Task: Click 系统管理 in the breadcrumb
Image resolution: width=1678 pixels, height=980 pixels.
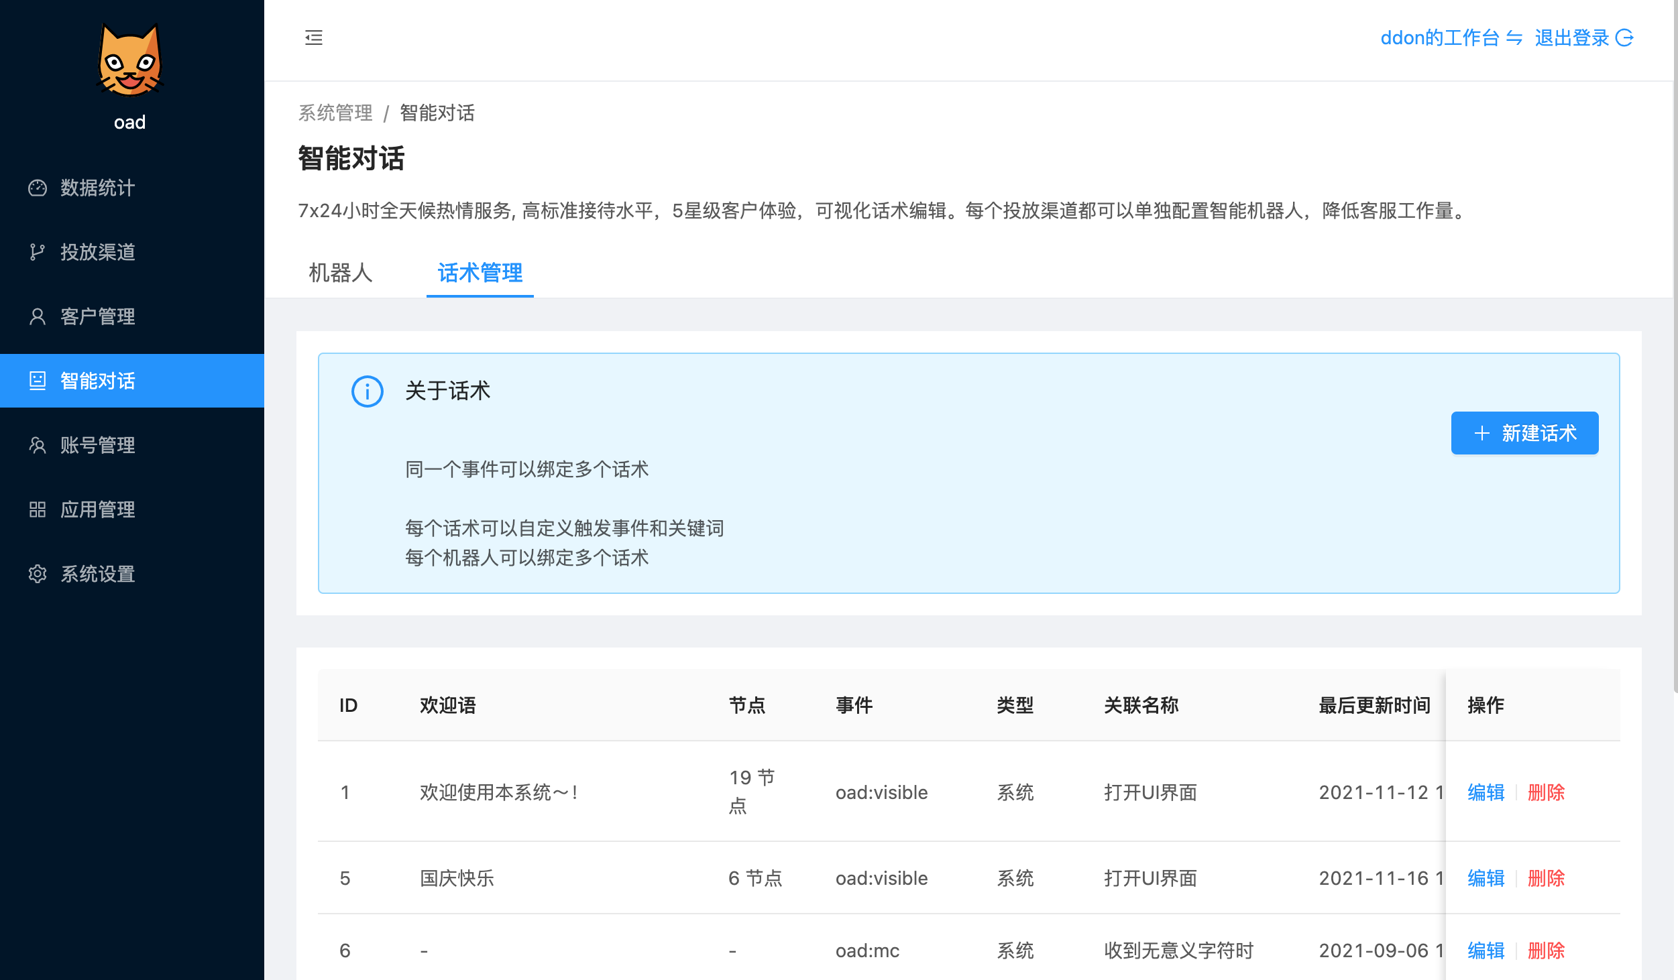Action: (x=335, y=113)
